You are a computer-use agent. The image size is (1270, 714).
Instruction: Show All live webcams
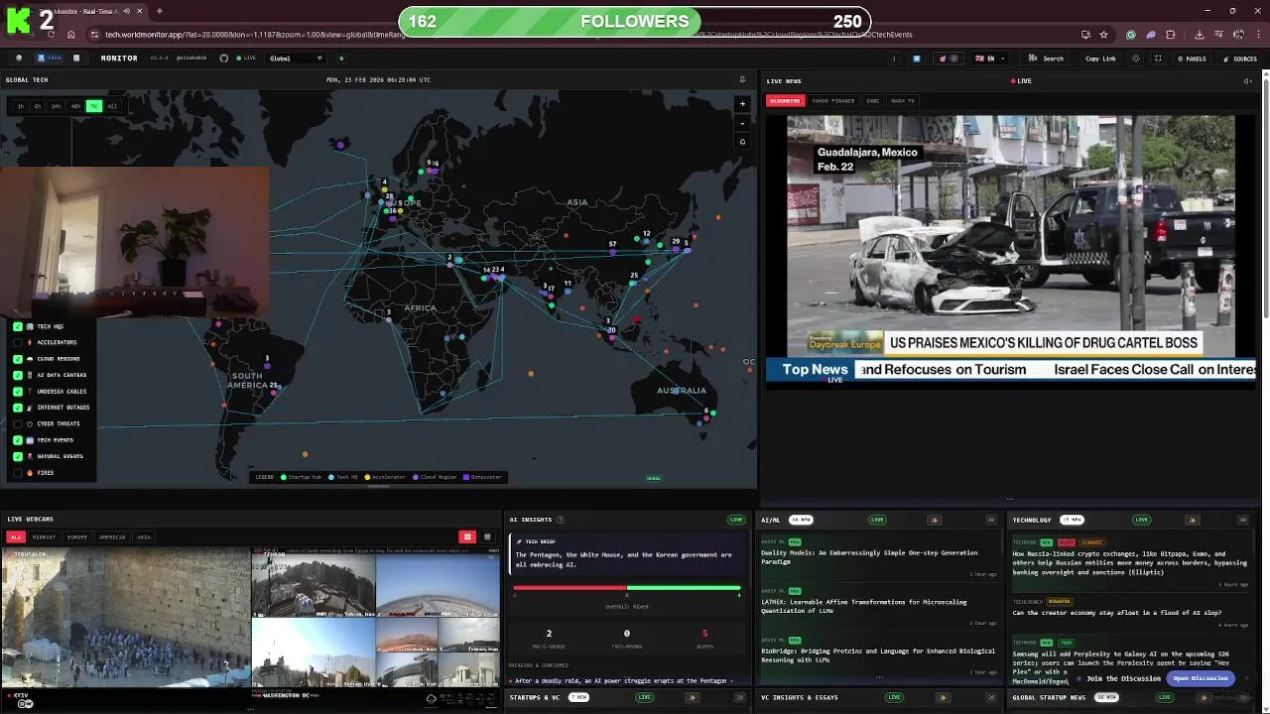[16, 537]
